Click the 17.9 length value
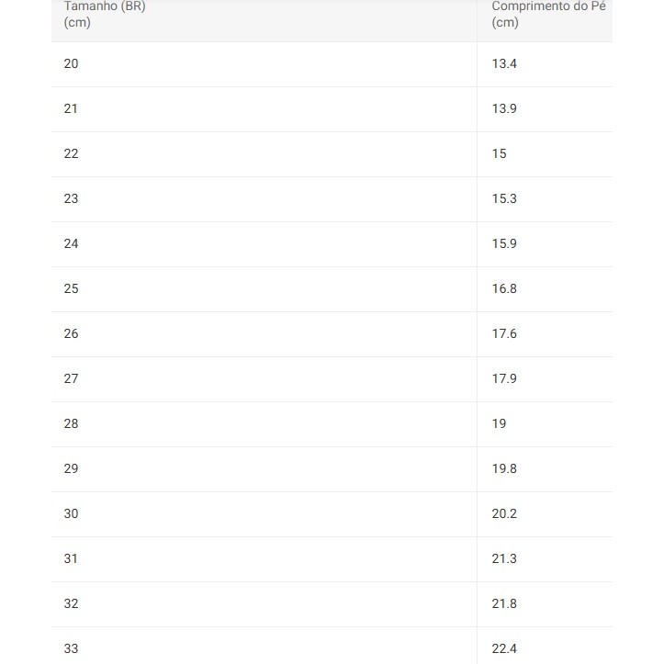The width and height of the screenshot is (664, 664). tap(504, 378)
